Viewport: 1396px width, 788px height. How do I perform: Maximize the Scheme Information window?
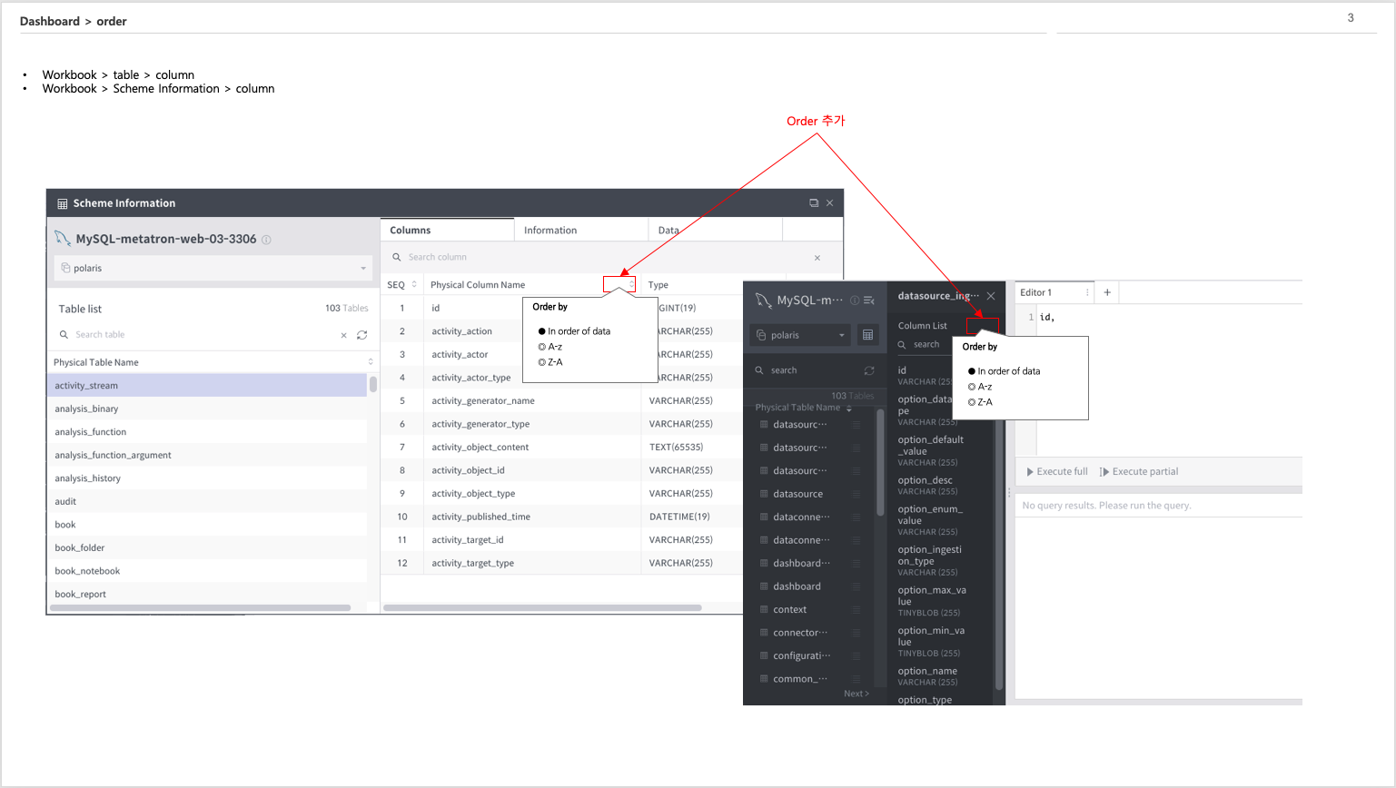click(814, 203)
